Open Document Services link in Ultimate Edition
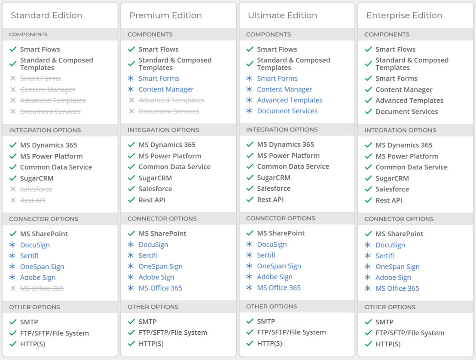 tap(287, 111)
